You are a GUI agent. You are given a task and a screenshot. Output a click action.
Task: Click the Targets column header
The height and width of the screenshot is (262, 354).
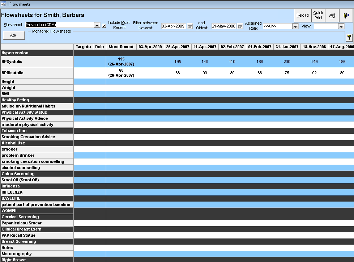click(x=83, y=47)
